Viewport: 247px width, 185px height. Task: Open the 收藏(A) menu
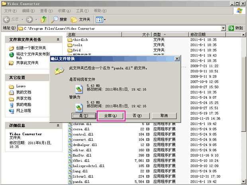[64, 11]
